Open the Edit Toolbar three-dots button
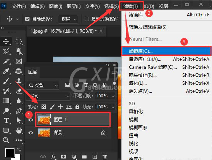 click(19, 140)
